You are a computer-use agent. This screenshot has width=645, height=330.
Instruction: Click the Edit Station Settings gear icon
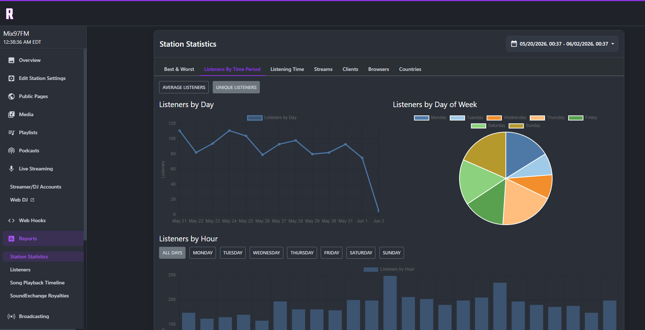(x=12, y=78)
